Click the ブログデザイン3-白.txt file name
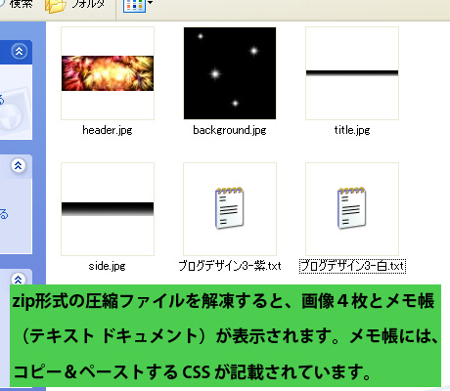Screen dimensions: 450x391 tap(352, 266)
